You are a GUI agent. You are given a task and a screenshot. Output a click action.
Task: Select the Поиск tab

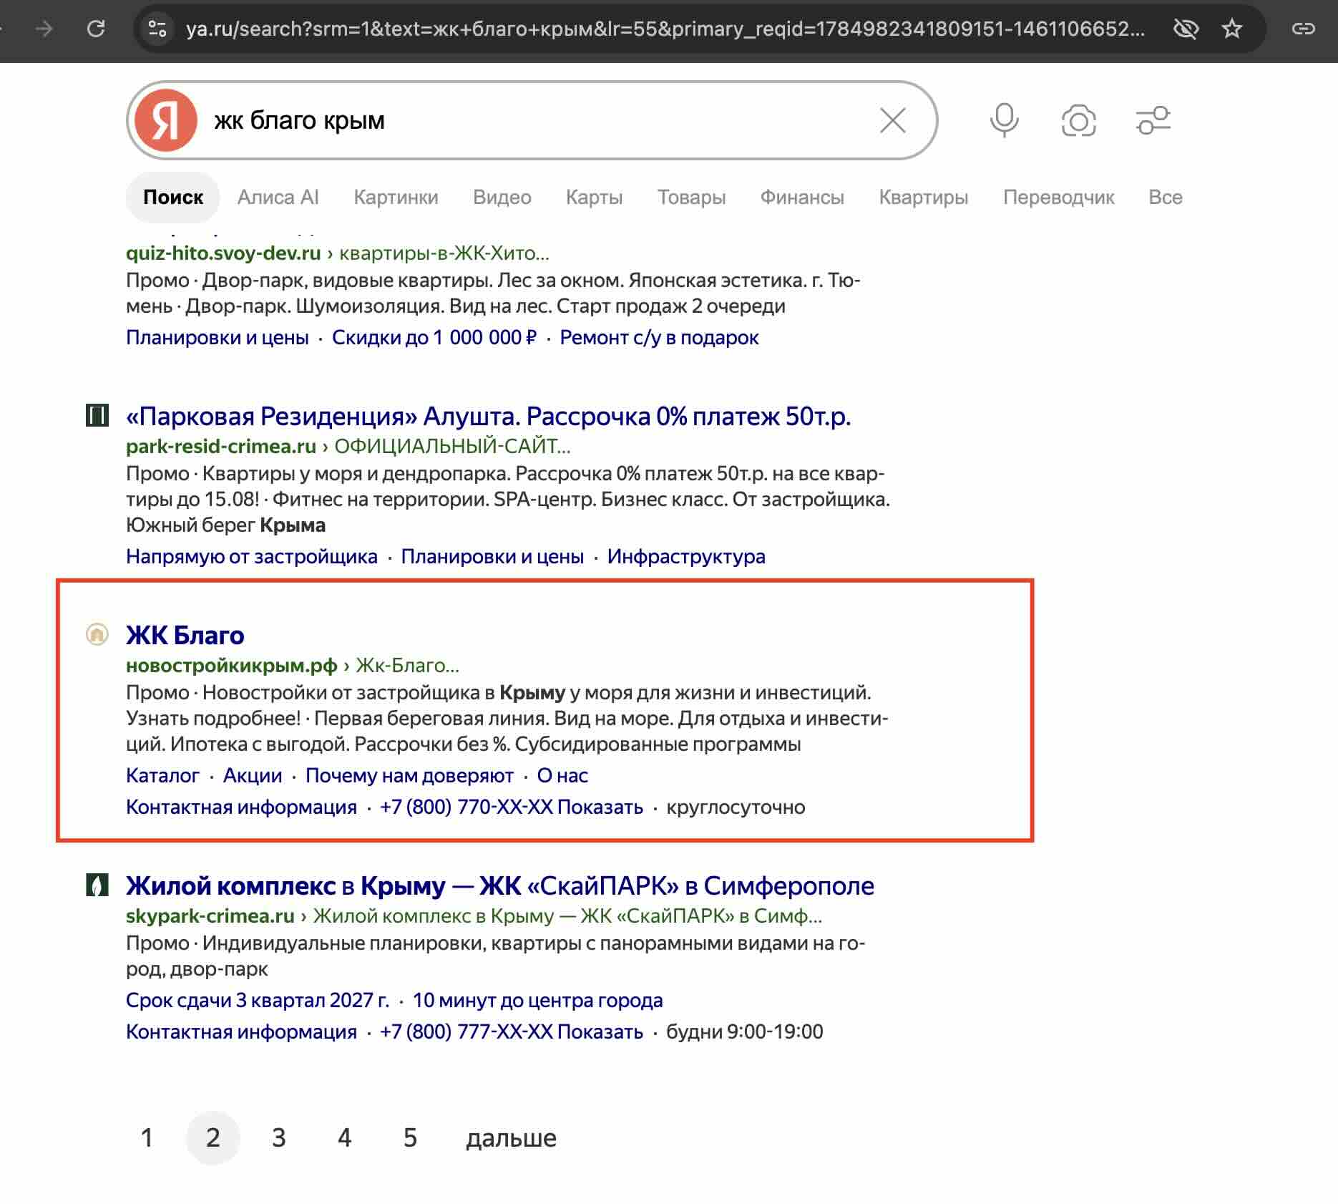pyautogui.click(x=173, y=197)
